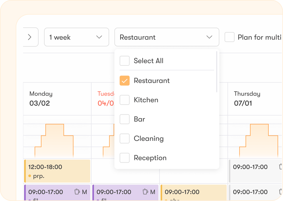Click the coffee break icon on Tuesday's purple shift
The width and height of the screenshot is (283, 201).
pos(145,192)
